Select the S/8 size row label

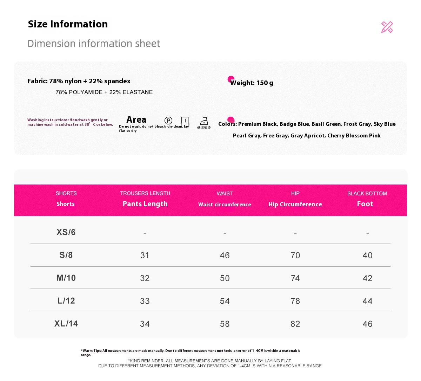click(66, 255)
